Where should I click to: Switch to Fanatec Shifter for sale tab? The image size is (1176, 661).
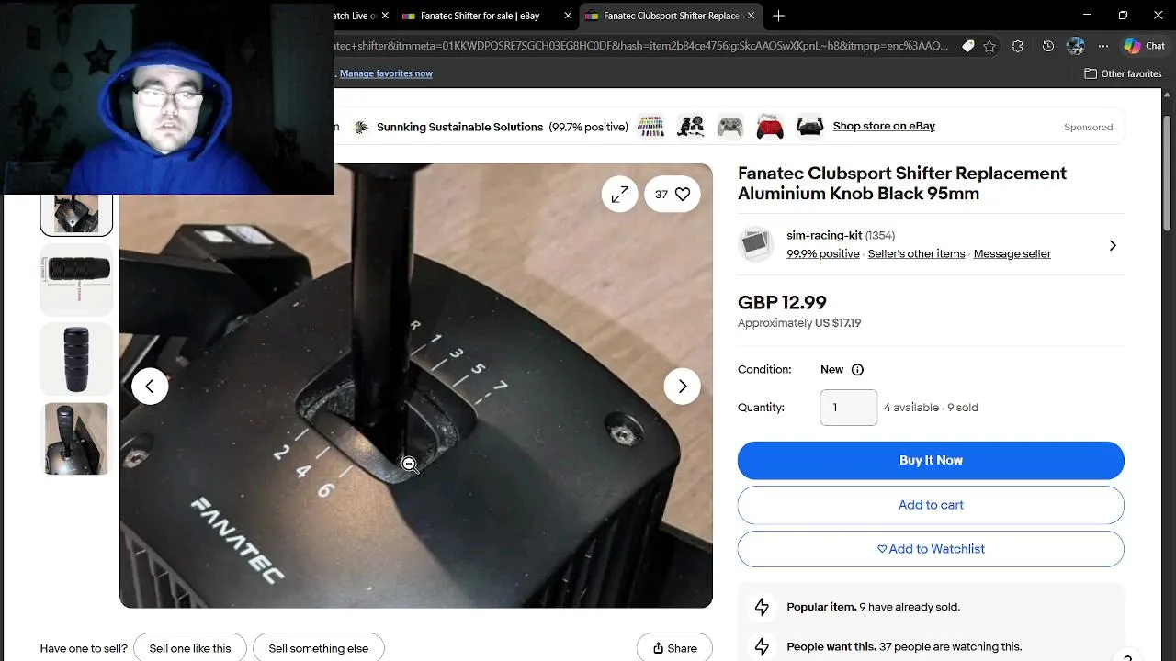click(480, 16)
